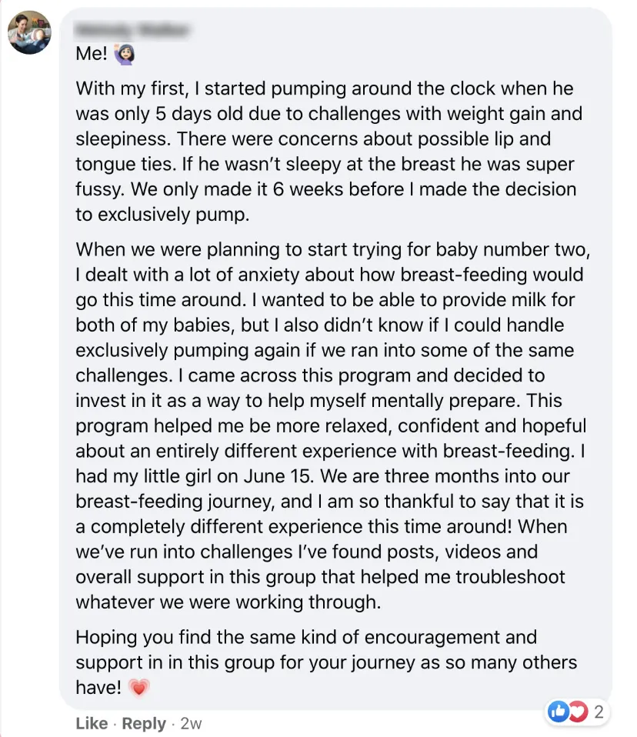Reply to this comment
The width and height of the screenshot is (637, 737).
click(144, 723)
